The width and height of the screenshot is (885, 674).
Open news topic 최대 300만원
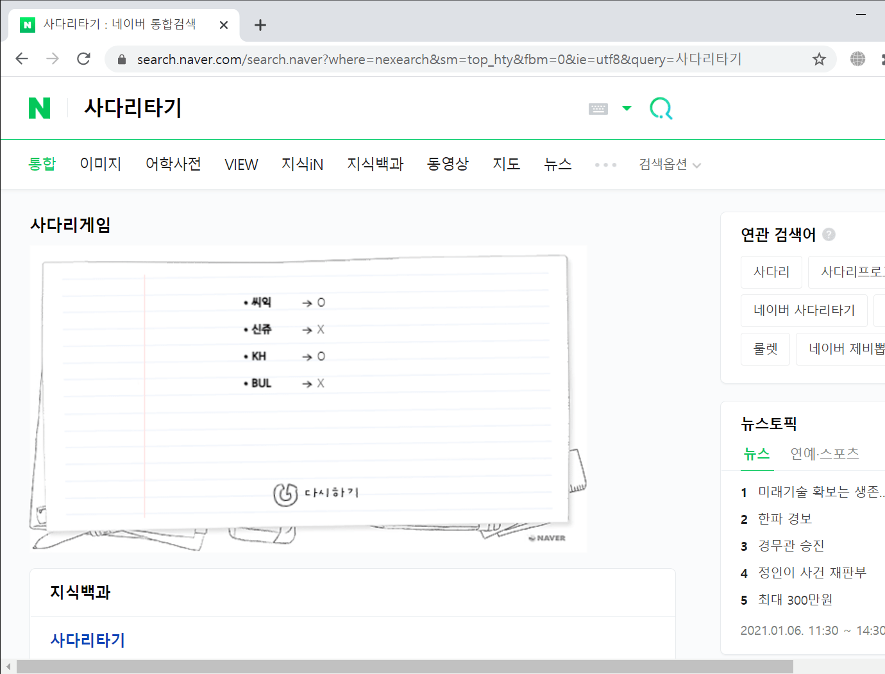click(x=795, y=600)
